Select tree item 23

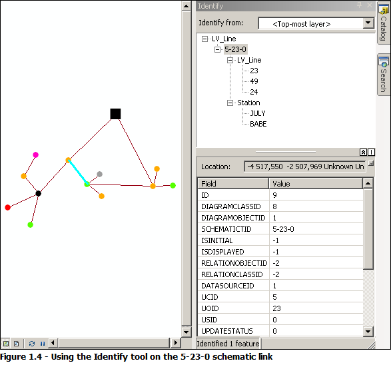(254, 71)
